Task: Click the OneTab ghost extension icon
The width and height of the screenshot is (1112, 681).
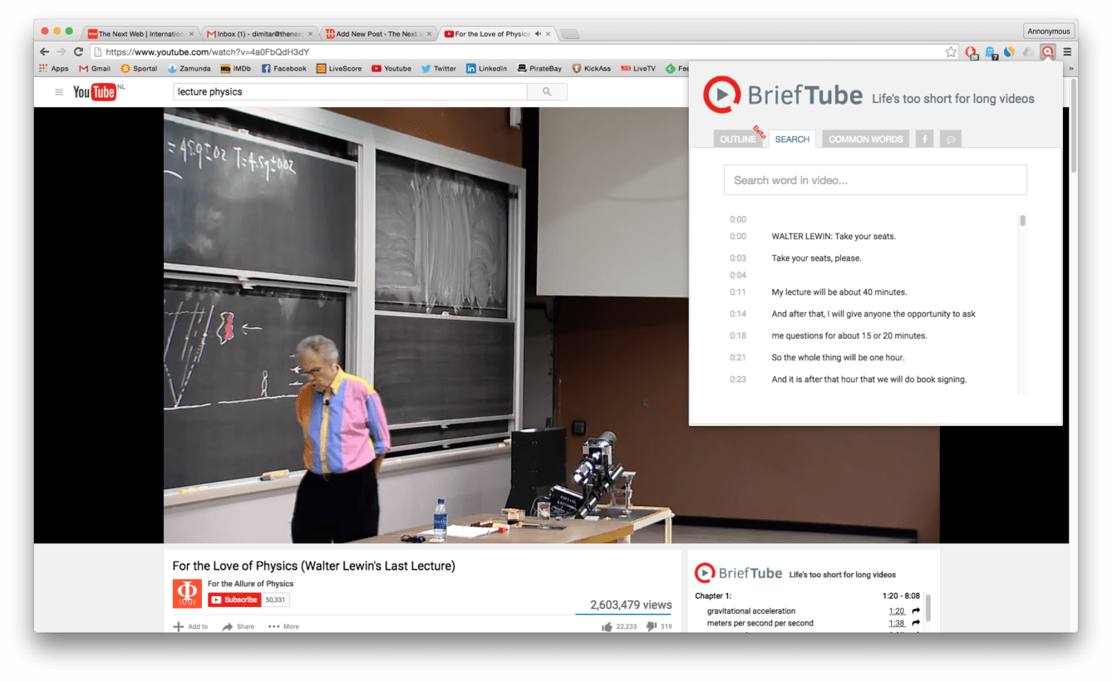Action: tap(990, 51)
